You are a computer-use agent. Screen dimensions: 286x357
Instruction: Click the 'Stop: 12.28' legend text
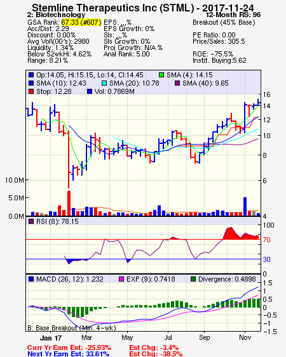pos(54,91)
